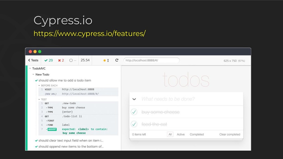Click the green maximize window button

point(40,52)
